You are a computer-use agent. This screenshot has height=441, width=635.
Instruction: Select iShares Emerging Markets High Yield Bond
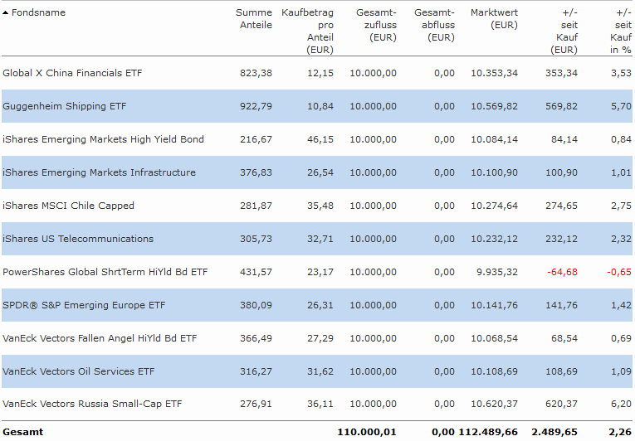pyautogui.click(x=103, y=139)
